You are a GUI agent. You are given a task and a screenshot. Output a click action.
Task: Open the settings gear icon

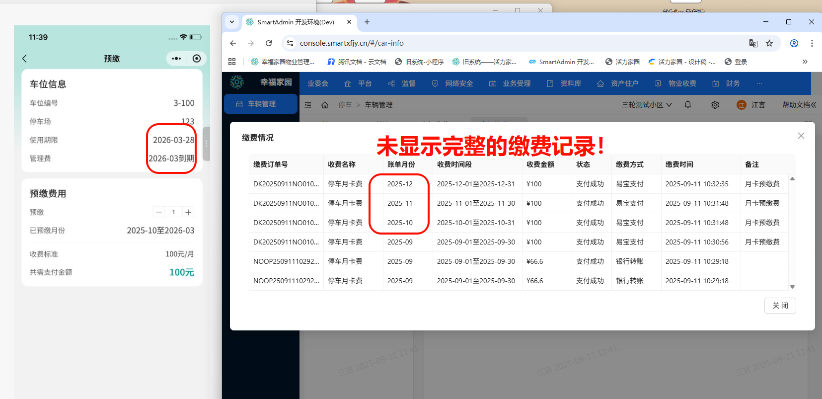(715, 105)
